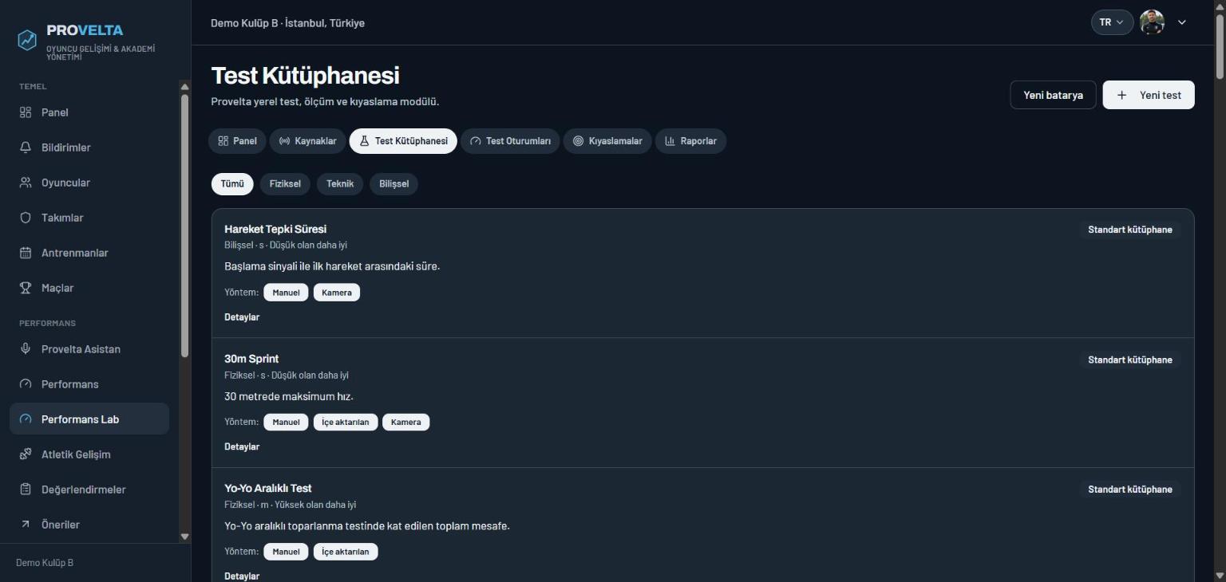
Task: Select the Teknik filter chip
Action: (340, 184)
